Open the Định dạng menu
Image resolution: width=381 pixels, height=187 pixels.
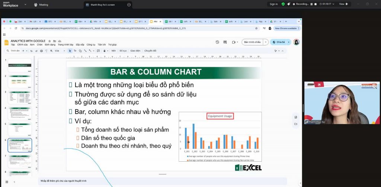[50, 45]
